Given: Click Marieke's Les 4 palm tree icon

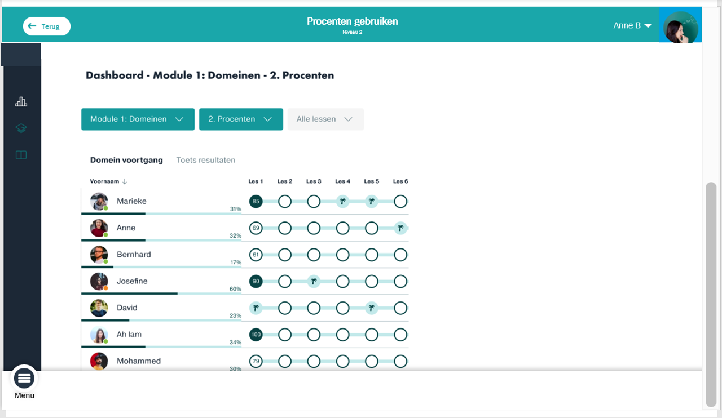Looking at the screenshot, I should point(342,201).
